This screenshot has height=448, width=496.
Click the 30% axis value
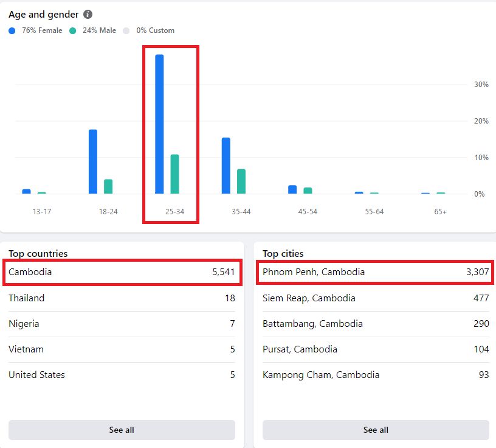(481, 85)
